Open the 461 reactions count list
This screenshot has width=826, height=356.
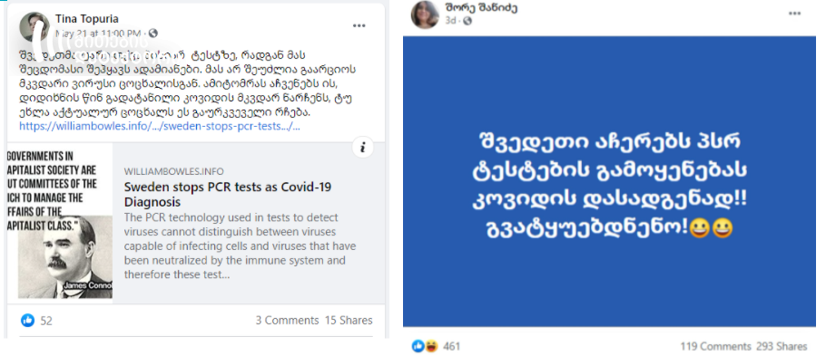(x=451, y=346)
